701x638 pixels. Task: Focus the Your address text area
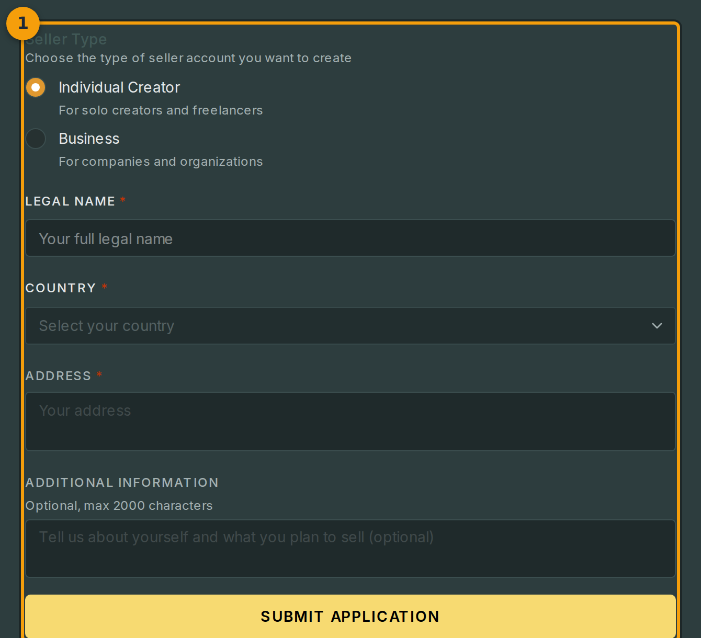coord(350,421)
